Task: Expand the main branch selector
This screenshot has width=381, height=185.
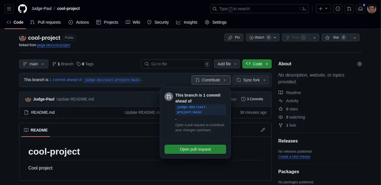Action: (x=34, y=64)
